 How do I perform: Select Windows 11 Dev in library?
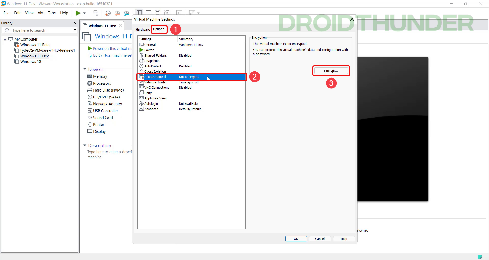click(34, 56)
